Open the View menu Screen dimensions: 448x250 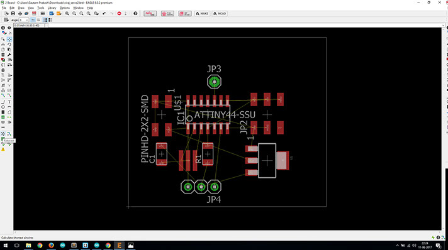pos(31,8)
